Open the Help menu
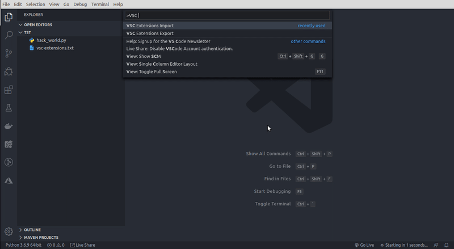Image resolution: width=454 pixels, height=249 pixels. [x=118, y=5]
